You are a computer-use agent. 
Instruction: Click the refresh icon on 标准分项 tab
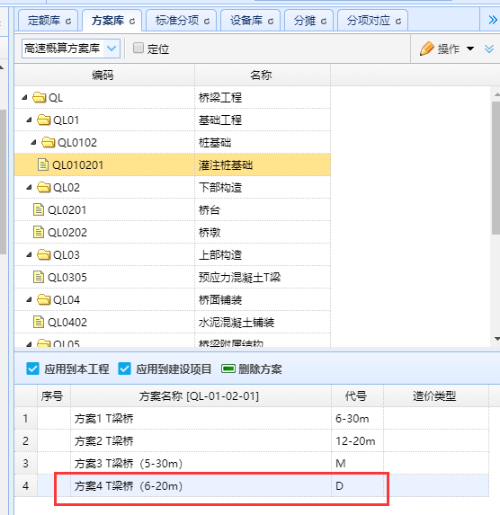(x=207, y=22)
